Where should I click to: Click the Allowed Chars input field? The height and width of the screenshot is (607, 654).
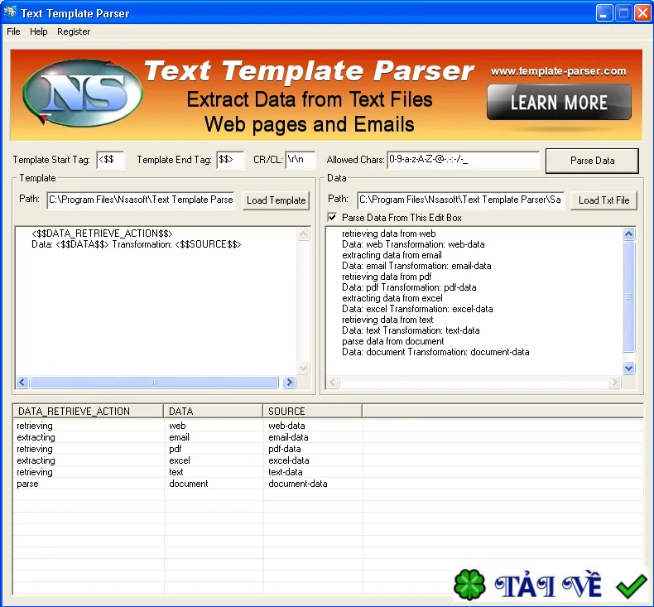[464, 160]
